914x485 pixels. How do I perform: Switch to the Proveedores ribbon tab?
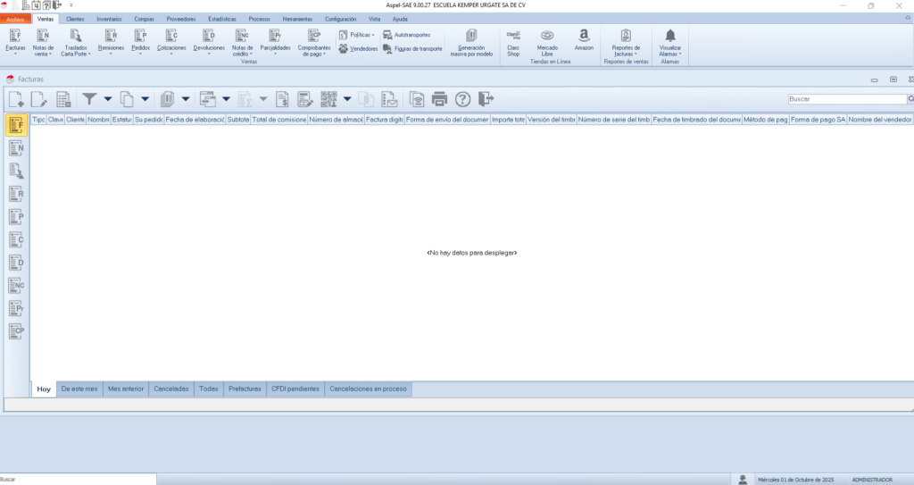(181, 20)
